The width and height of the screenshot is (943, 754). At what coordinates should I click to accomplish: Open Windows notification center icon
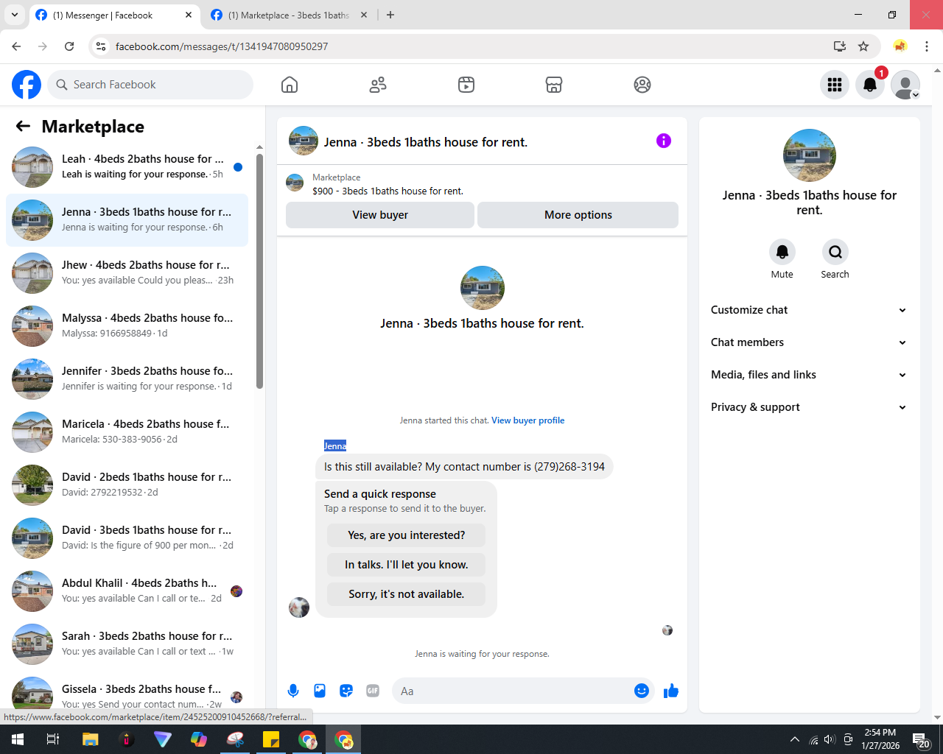point(921,739)
